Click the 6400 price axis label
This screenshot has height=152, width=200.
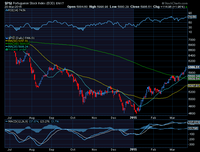[x=192, y=56]
